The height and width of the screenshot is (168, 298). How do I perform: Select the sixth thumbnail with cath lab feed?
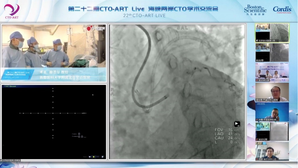click(272, 131)
